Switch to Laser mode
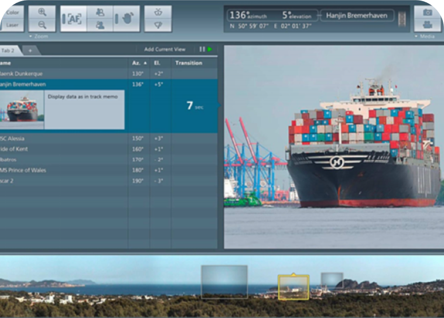The width and height of the screenshot is (444, 318). point(12,25)
